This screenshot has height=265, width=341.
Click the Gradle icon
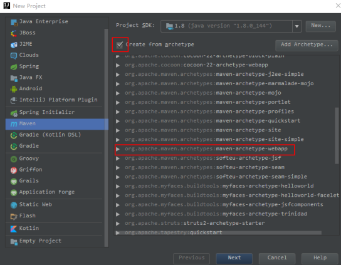pyautogui.click(x=14, y=147)
